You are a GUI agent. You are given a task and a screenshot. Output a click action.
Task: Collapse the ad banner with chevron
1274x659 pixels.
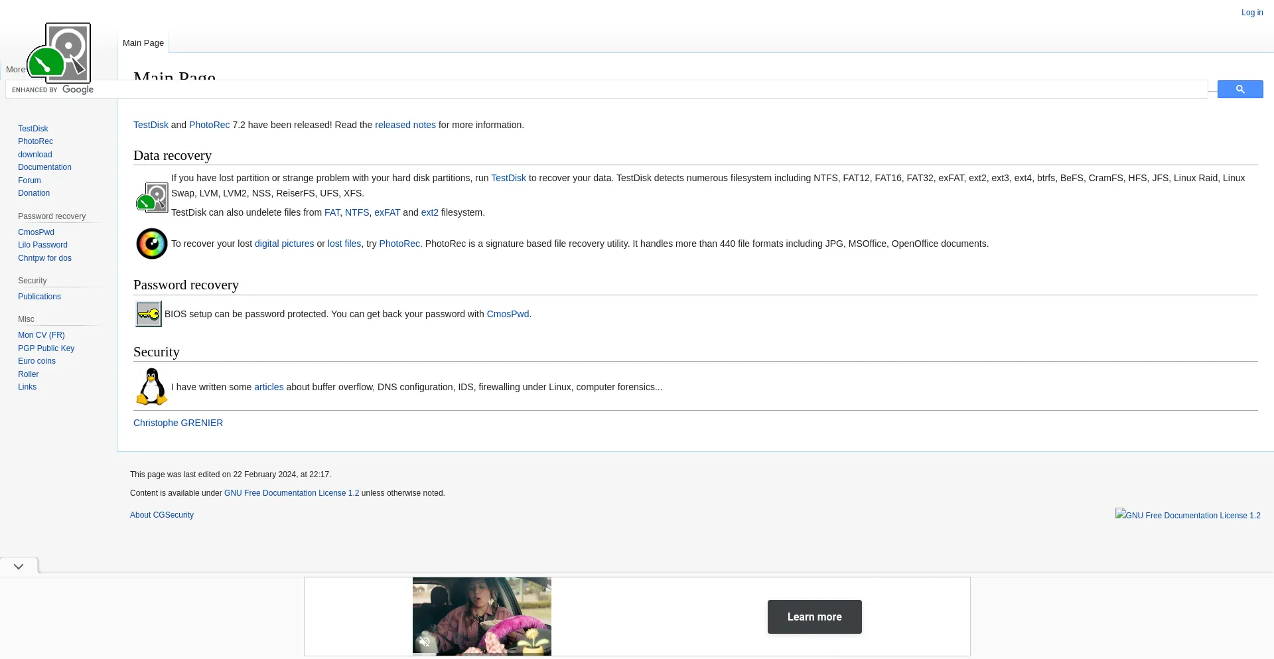(x=19, y=566)
